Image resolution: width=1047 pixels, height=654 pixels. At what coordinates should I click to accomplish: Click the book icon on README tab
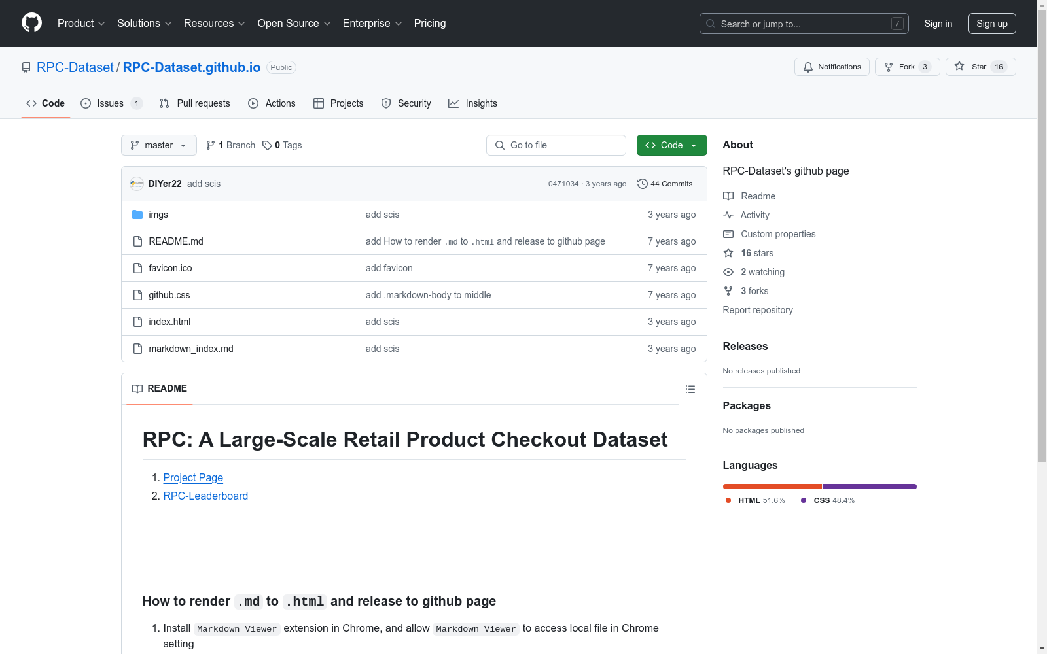click(x=137, y=388)
